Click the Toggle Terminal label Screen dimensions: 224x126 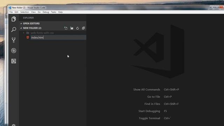point(149,118)
